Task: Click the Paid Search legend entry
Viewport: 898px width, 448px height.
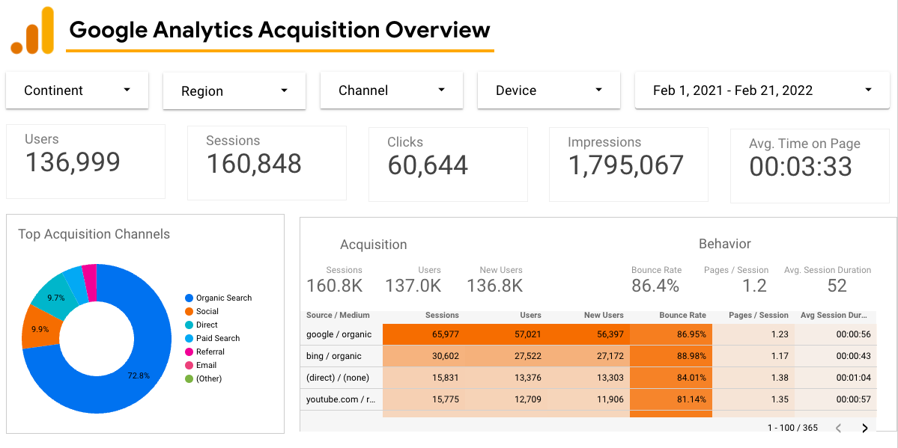Action: [213, 338]
